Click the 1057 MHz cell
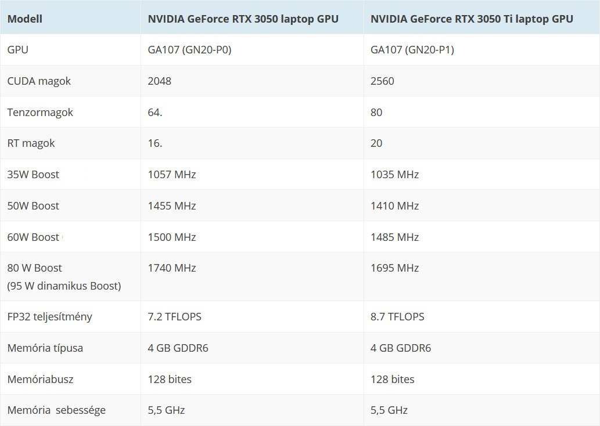Viewport: 600px width, 426px height. 172,175
